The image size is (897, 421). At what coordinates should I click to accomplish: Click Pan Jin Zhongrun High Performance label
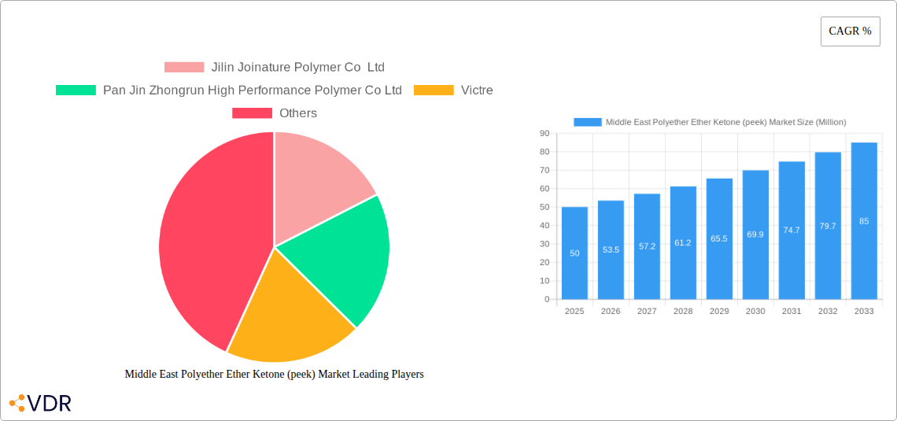coord(253,90)
